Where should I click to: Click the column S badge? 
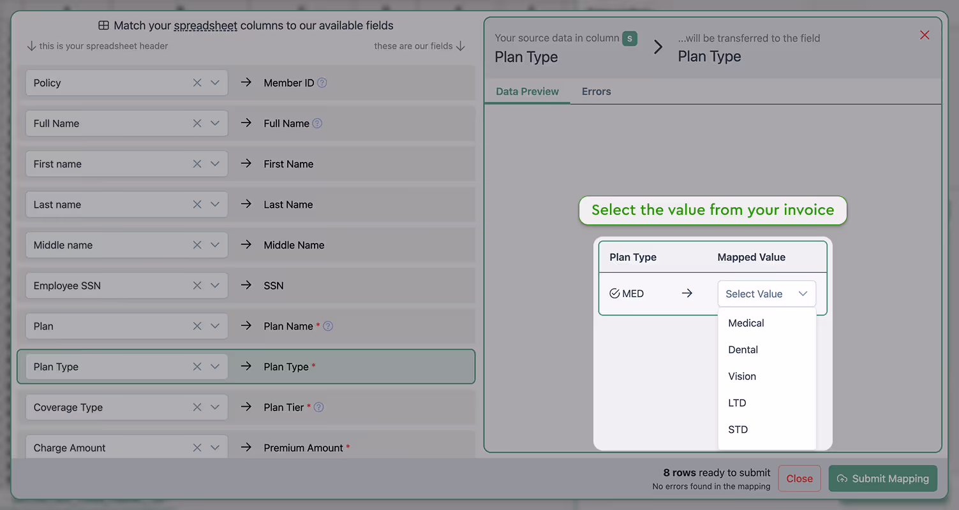[x=630, y=38]
